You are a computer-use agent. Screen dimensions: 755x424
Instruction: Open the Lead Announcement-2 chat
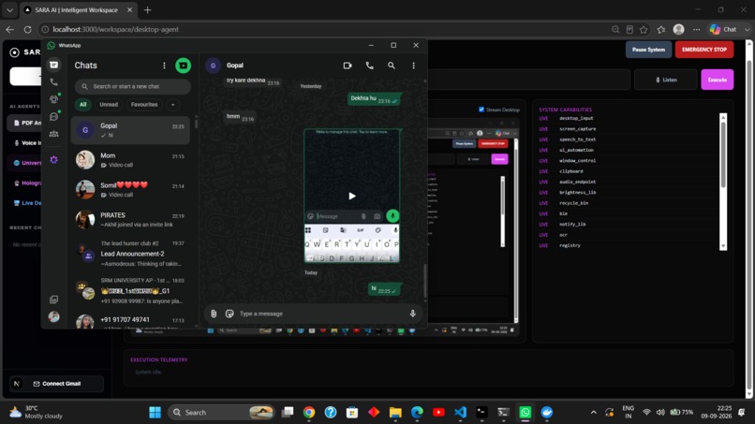(x=130, y=253)
